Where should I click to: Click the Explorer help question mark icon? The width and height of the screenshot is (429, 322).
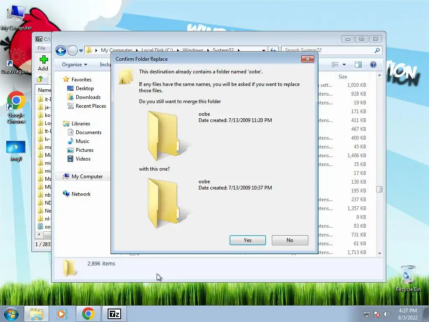pyautogui.click(x=373, y=65)
